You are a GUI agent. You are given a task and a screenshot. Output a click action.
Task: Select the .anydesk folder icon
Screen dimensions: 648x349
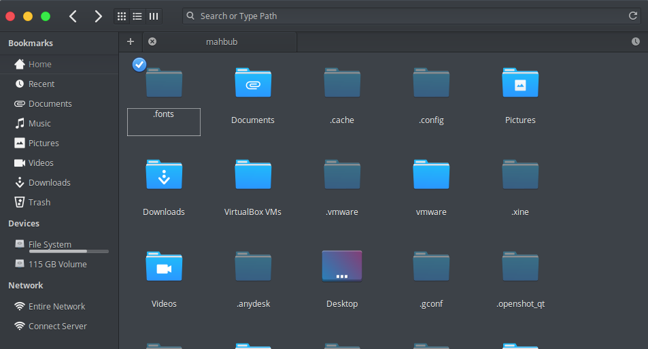point(253,267)
